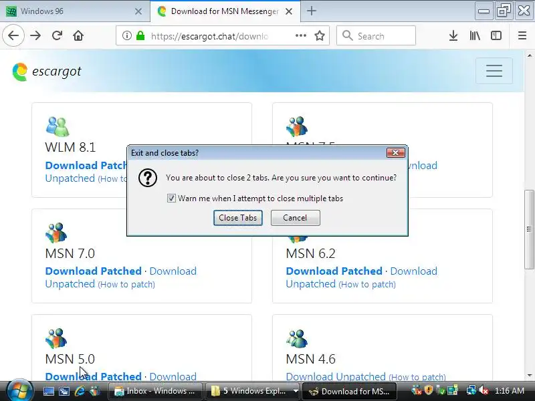Click the security shield tray icon
This screenshot has height=401, width=535.
429,390
